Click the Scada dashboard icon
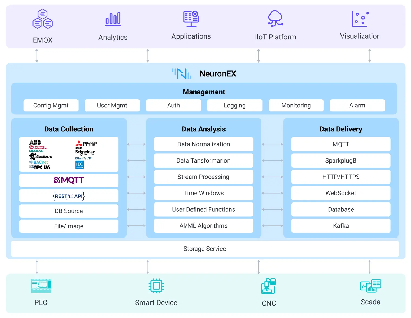 [x=370, y=286]
